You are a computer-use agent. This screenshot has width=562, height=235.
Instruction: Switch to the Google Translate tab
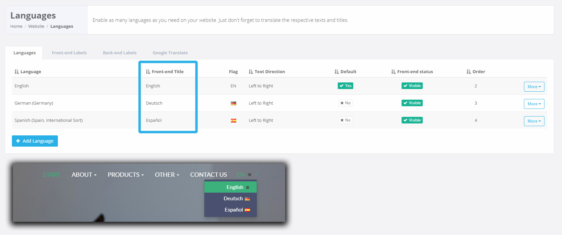click(x=170, y=53)
